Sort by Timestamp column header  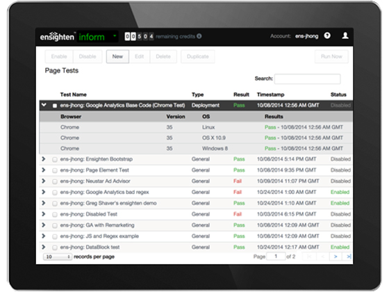(x=270, y=95)
